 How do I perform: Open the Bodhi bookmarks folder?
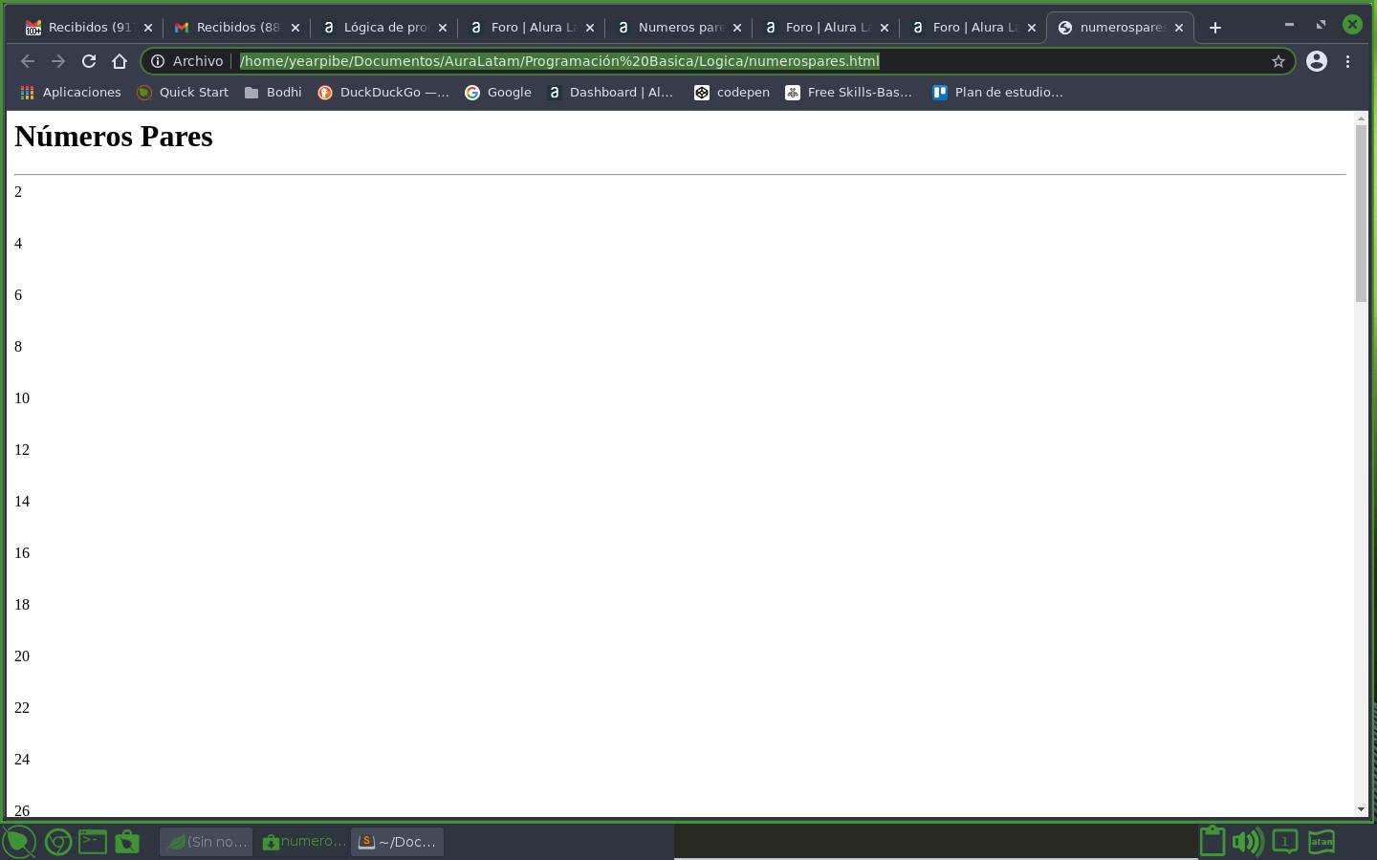tap(273, 93)
